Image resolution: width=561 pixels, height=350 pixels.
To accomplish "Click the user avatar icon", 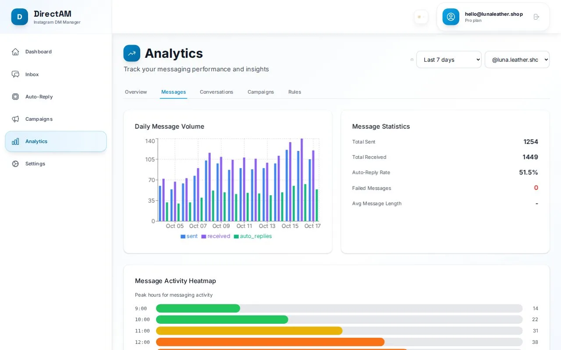I will 451,17.
